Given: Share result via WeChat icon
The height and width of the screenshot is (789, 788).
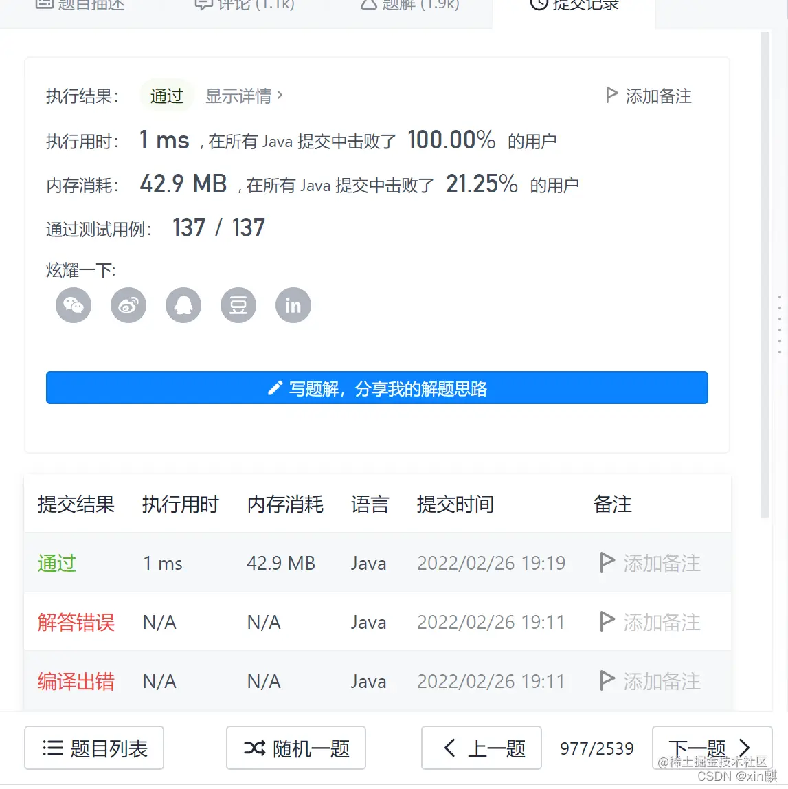Looking at the screenshot, I should (73, 305).
